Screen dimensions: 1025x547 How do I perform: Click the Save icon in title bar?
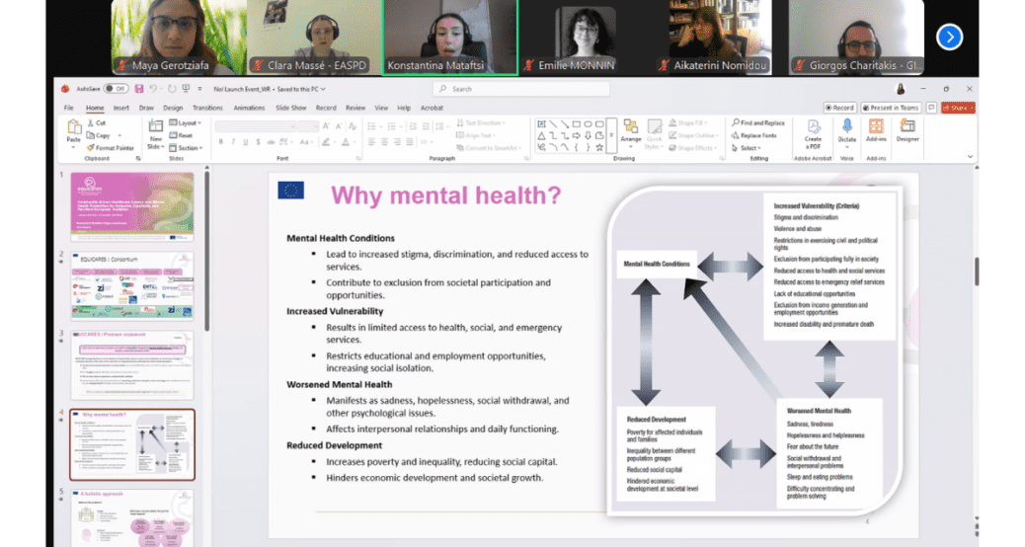(x=139, y=89)
